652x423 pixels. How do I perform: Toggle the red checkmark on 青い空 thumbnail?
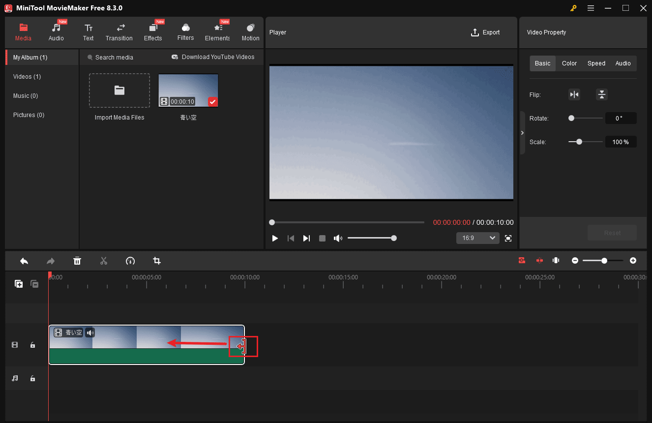[x=212, y=102]
